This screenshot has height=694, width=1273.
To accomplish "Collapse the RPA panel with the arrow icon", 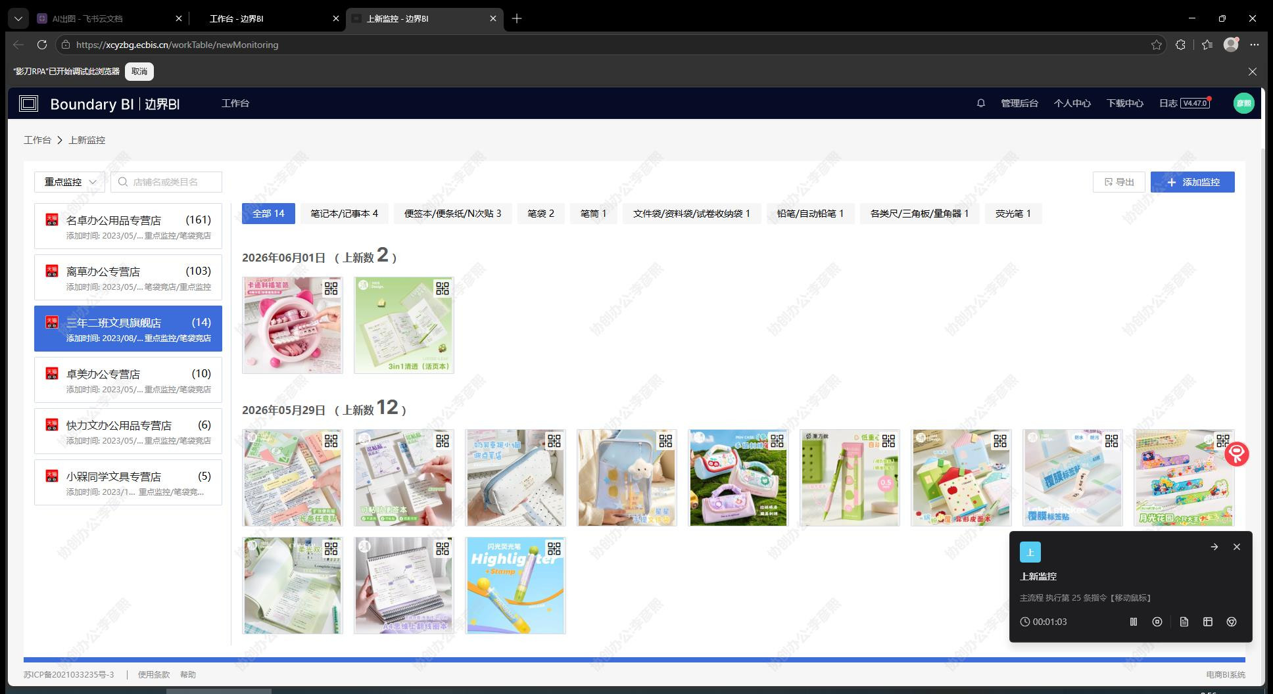I will click(x=1214, y=547).
